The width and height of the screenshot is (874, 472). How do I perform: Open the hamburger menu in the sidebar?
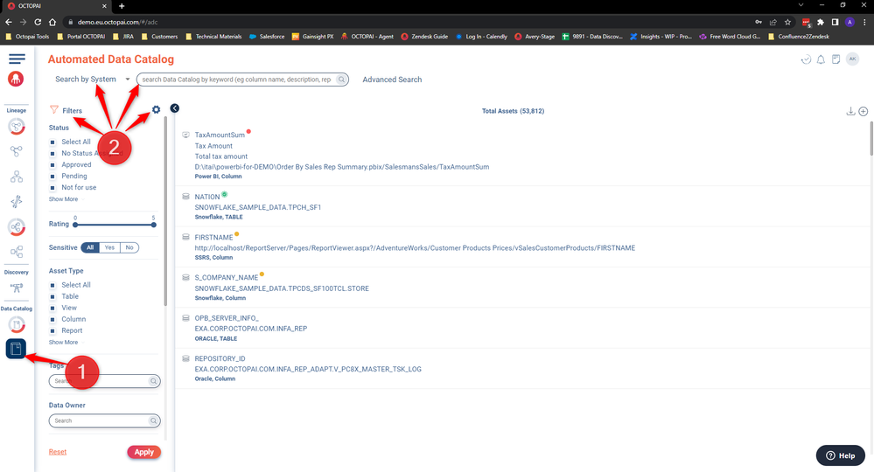pyautogui.click(x=17, y=59)
